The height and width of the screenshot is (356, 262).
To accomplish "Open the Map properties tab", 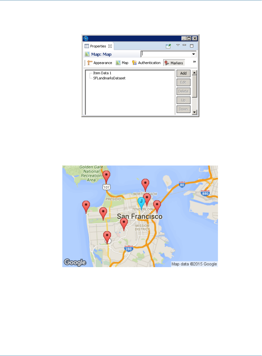I will (x=122, y=63).
